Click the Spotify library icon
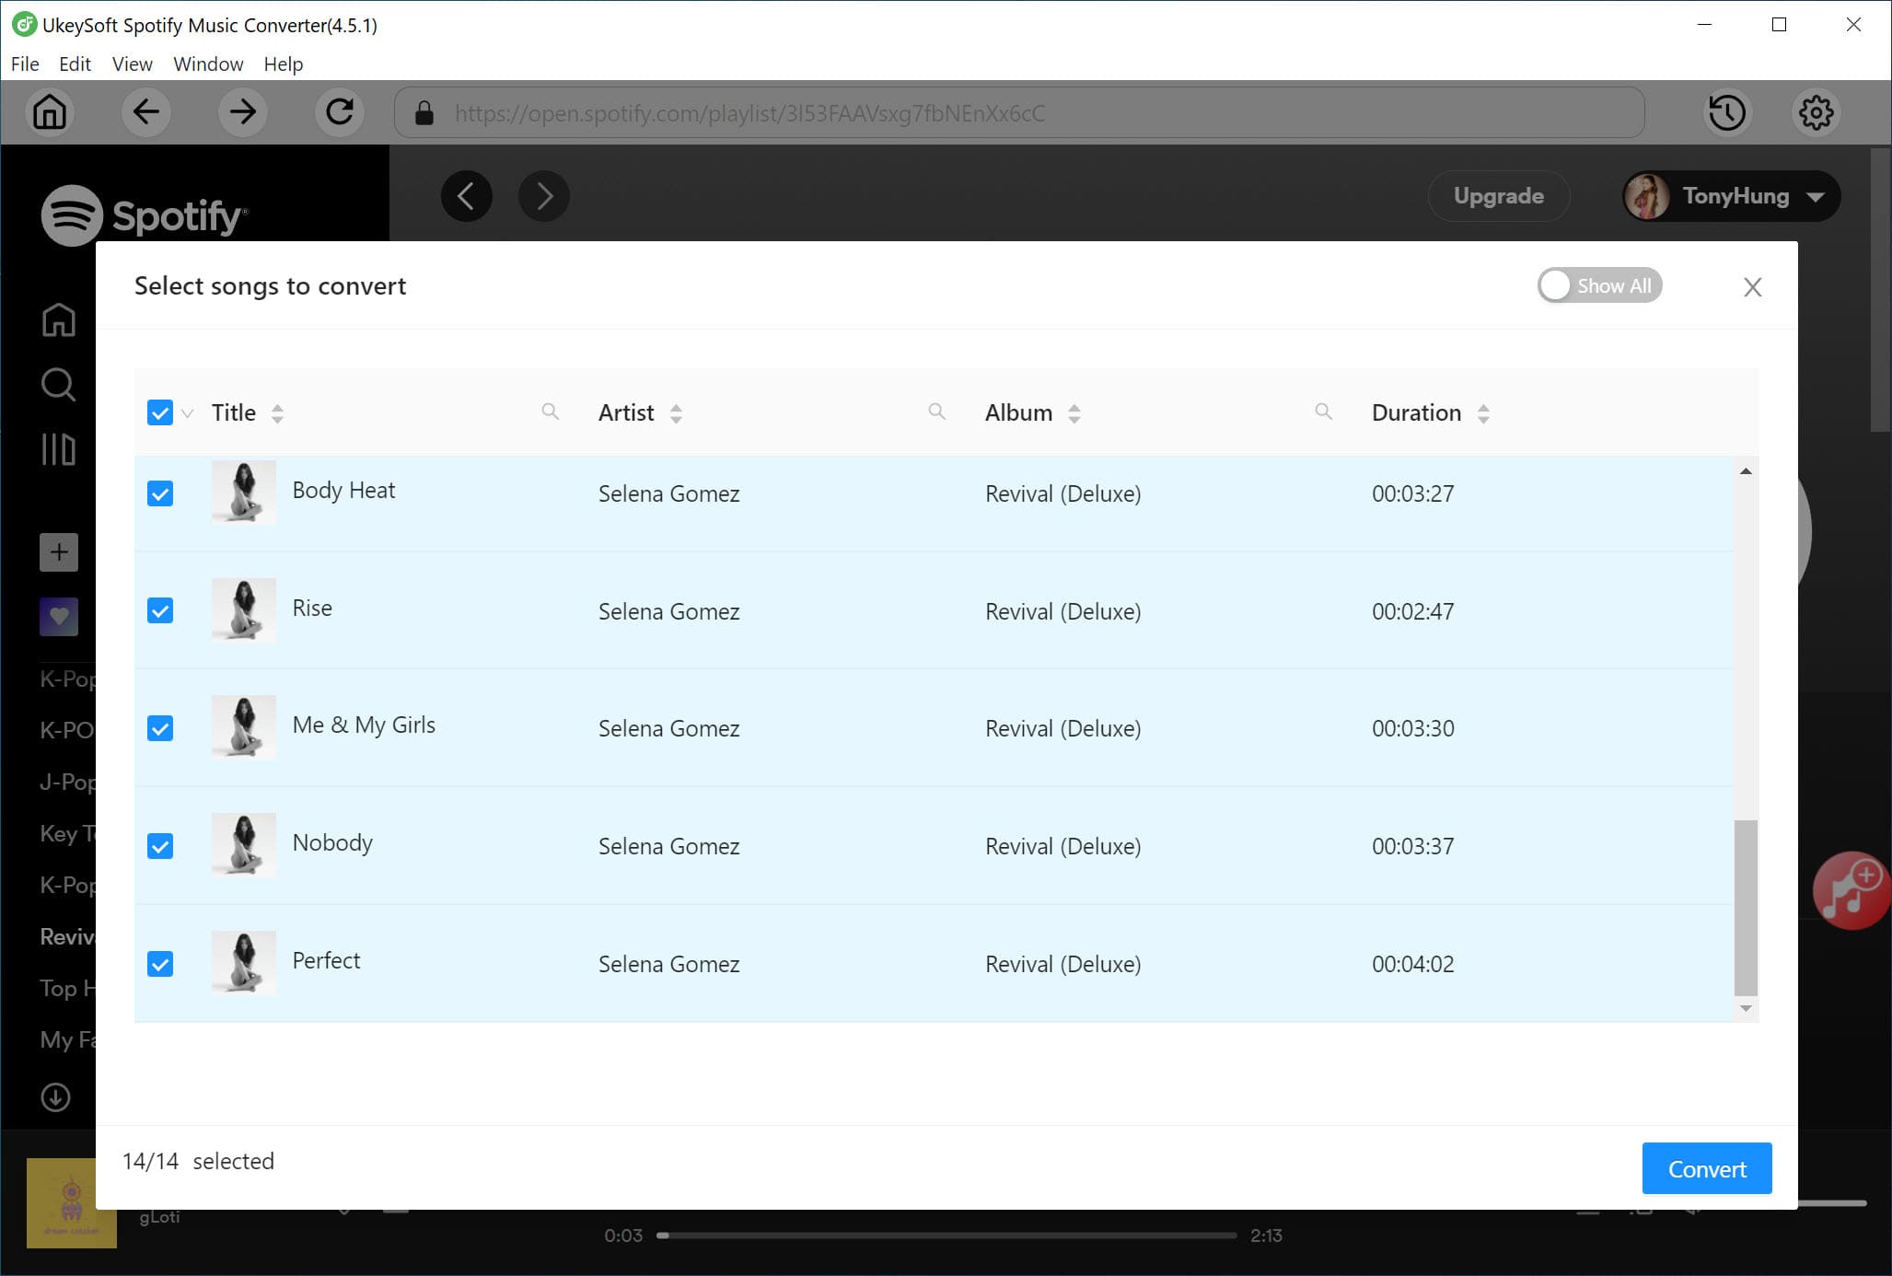Screen dimensions: 1892x1276 point(57,450)
